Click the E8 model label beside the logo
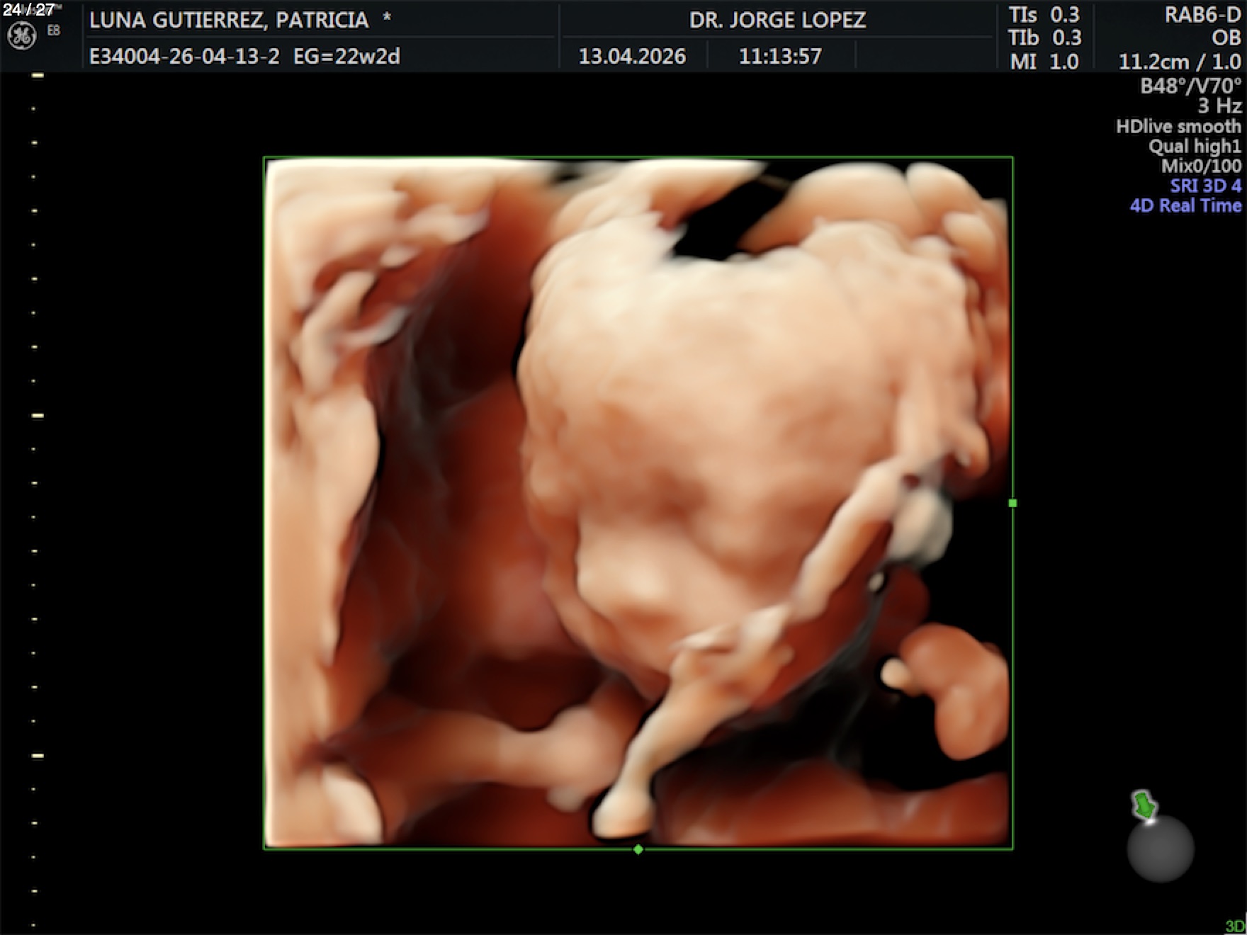 point(54,30)
